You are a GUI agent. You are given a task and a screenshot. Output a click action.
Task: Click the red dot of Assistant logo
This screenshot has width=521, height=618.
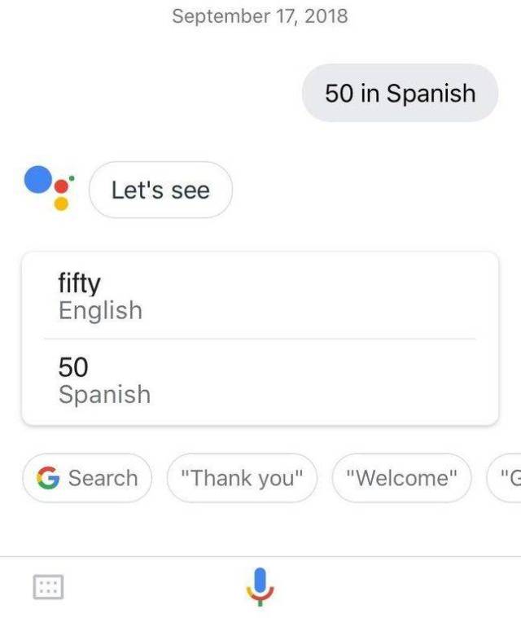[x=61, y=186]
